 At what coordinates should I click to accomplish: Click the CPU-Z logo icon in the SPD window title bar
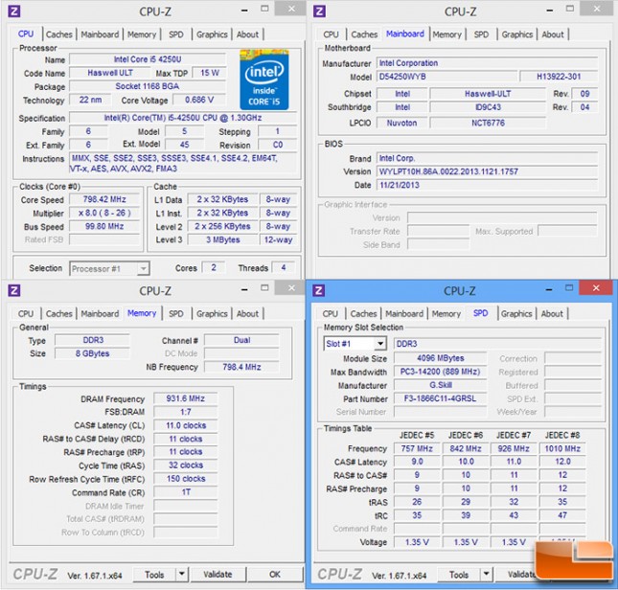click(318, 290)
